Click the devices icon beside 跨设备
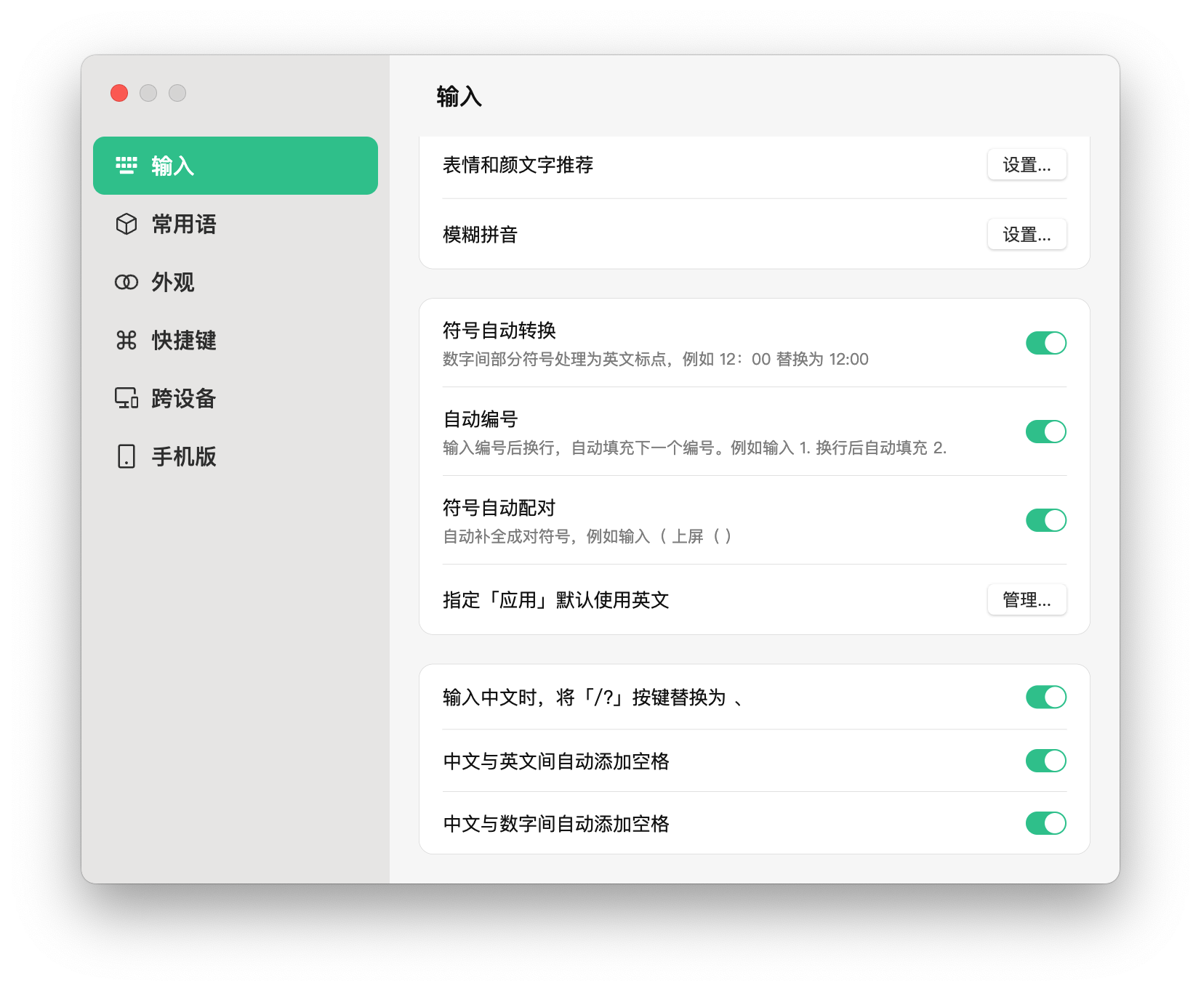Screen dimensions: 1201x991 click(x=126, y=398)
